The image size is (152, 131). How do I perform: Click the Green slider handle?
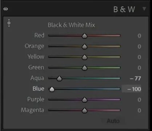[x=84, y=68]
